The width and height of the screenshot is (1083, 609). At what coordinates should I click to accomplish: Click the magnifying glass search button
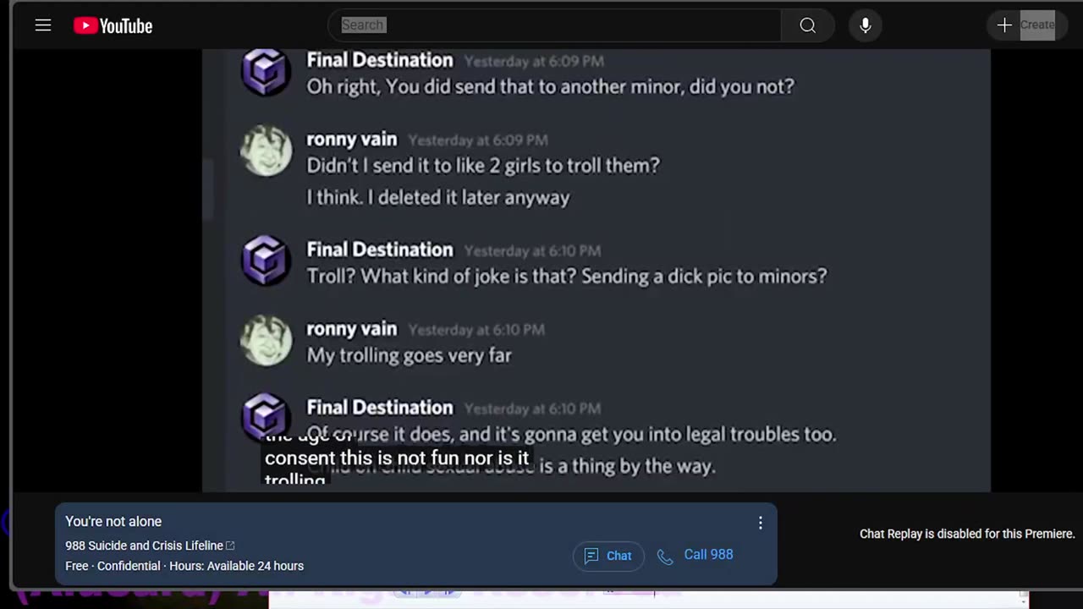808,25
